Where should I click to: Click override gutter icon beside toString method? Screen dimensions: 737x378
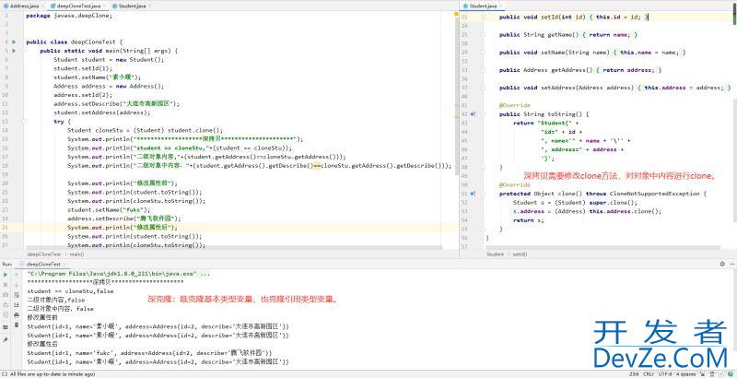point(473,114)
